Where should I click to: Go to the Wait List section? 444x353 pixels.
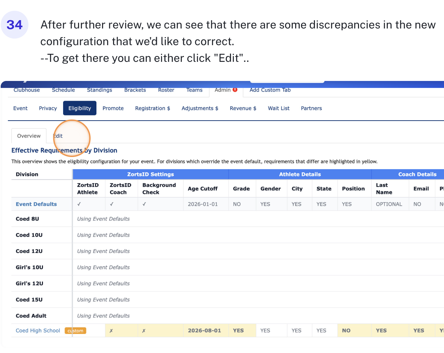click(x=279, y=108)
